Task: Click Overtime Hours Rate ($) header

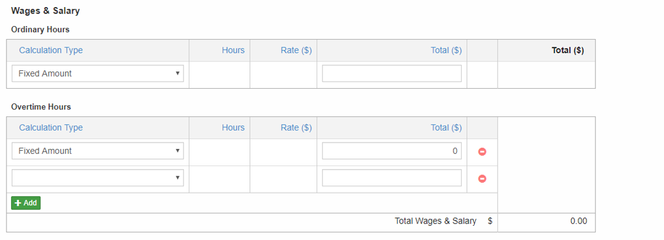Action: [x=296, y=128]
